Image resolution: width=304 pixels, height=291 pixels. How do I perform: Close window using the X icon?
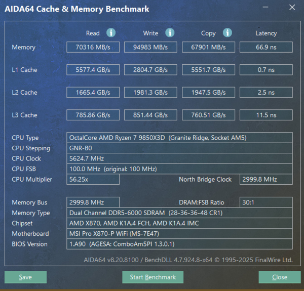point(292,8)
